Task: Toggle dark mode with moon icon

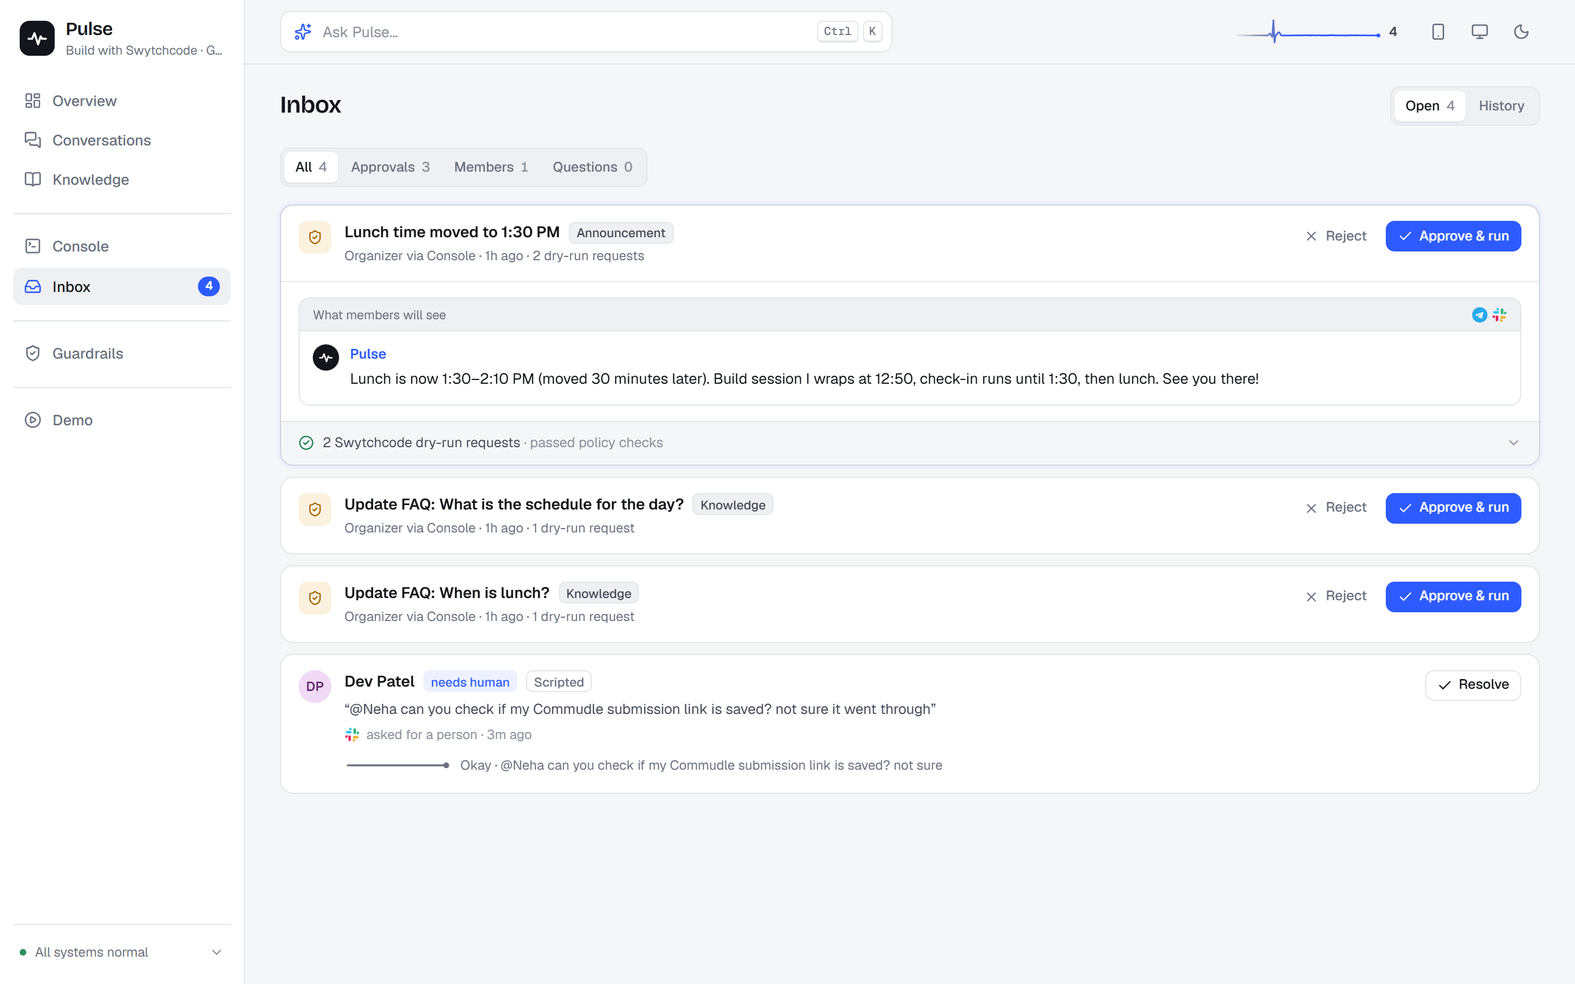Action: pos(1521,32)
